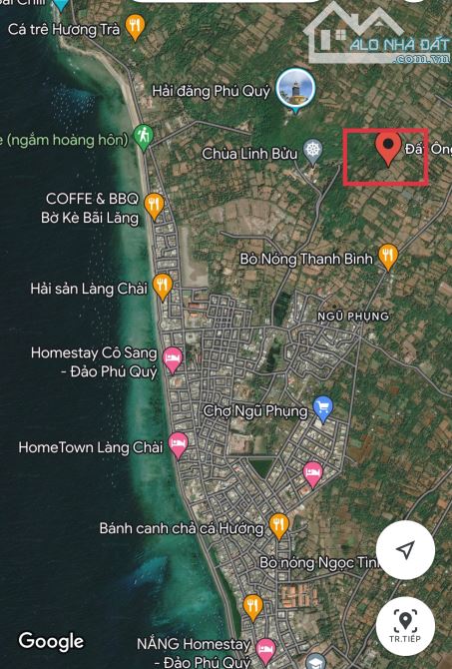Viewport: 452px width, 669px height.
Task: Open the HomeTown Làng Chài lodging pin
Action: point(178,445)
